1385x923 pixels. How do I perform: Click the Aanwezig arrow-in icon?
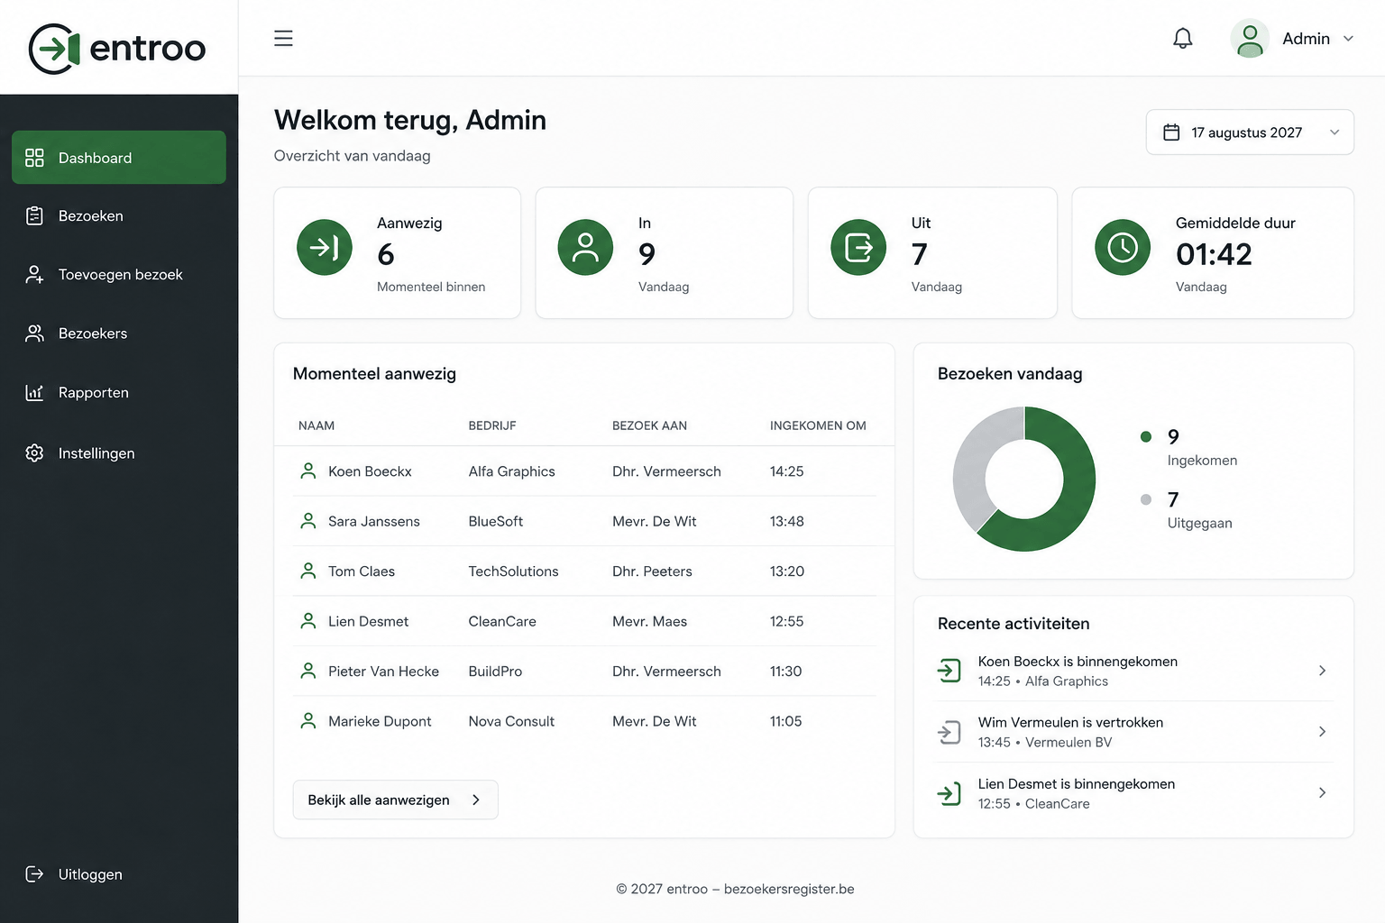pos(325,247)
